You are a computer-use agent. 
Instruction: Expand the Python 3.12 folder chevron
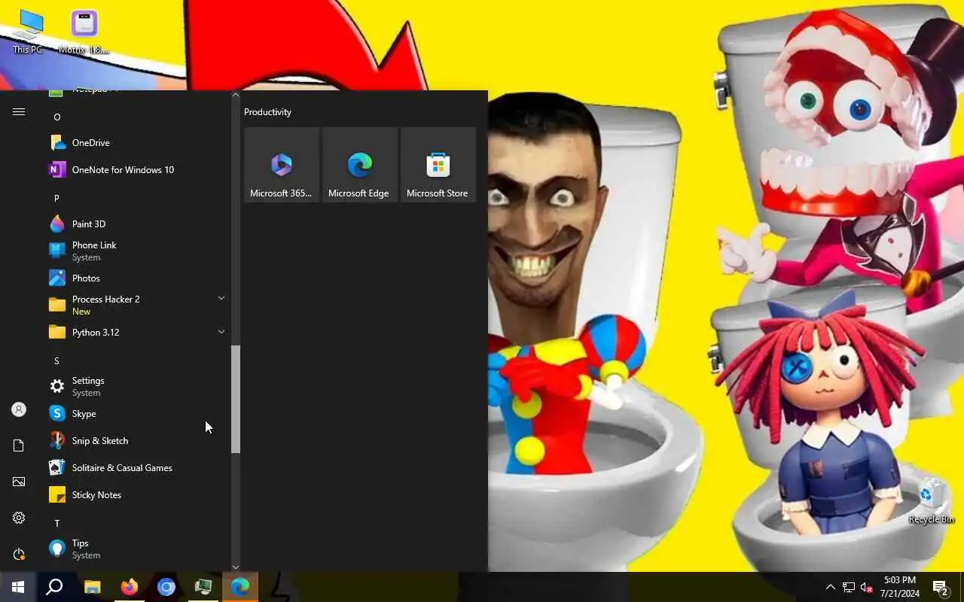(x=221, y=332)
